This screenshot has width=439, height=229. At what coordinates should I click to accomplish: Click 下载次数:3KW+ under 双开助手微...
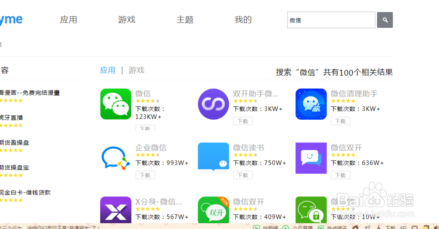click(258, 109)
